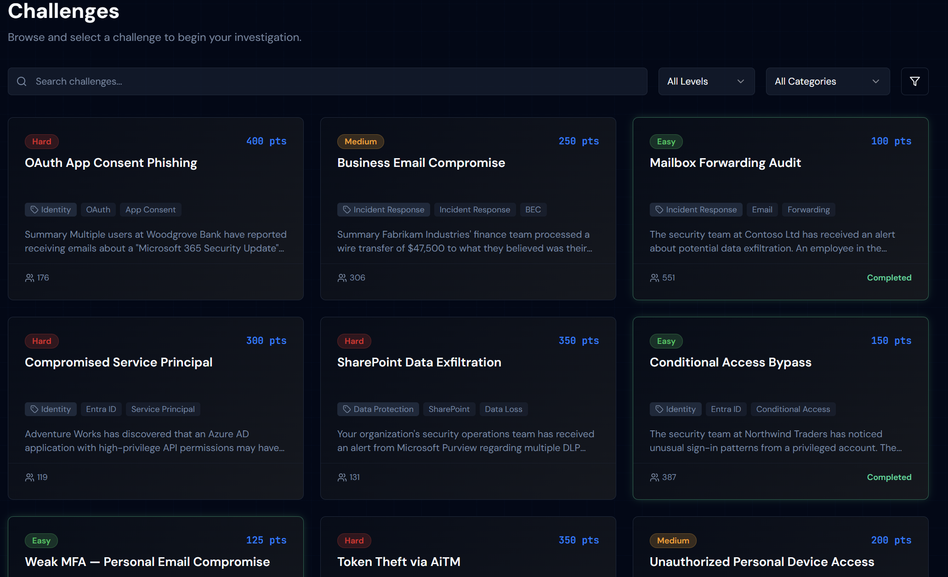Image resolution: width=948 pixels, height=577 pixels.
Task: Click tag icon on Mailbox card's Incident Response tag
Action: point(659,210)
